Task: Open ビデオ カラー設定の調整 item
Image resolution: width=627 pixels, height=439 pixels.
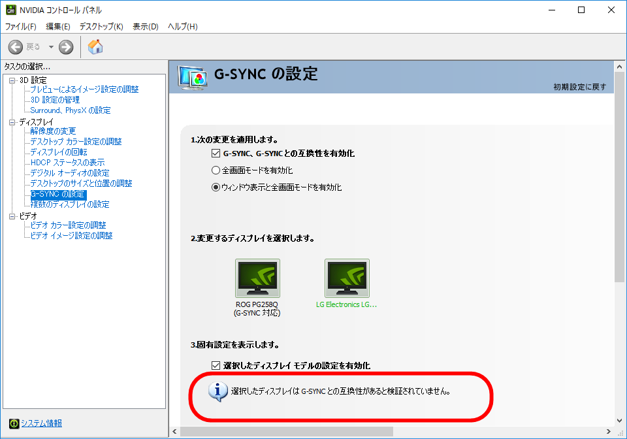Action: pos(69,225)
